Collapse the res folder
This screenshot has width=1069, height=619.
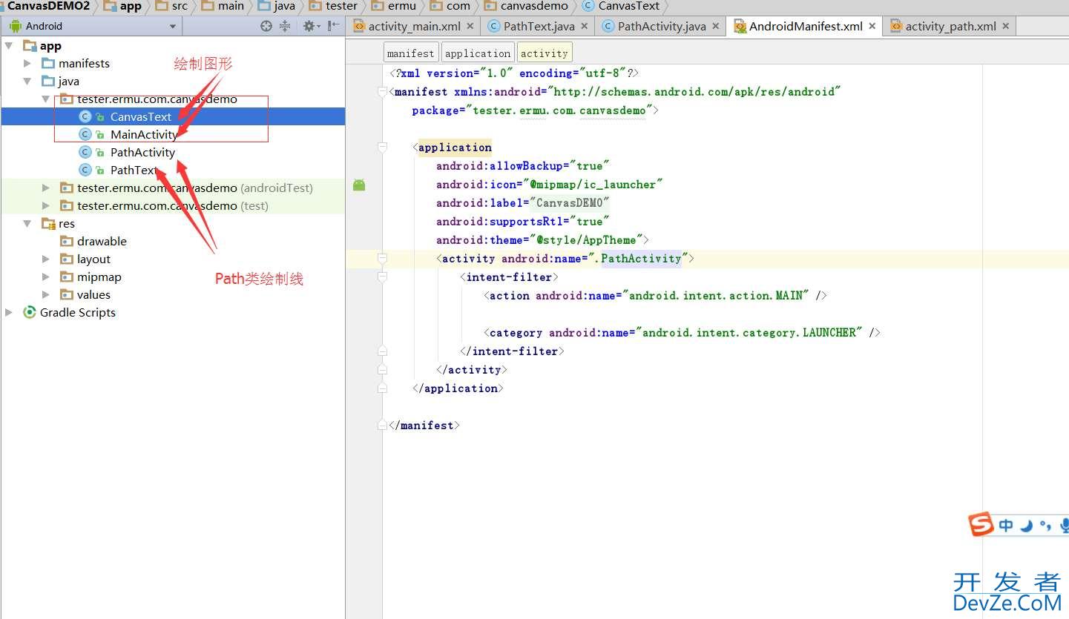[27, 223]
